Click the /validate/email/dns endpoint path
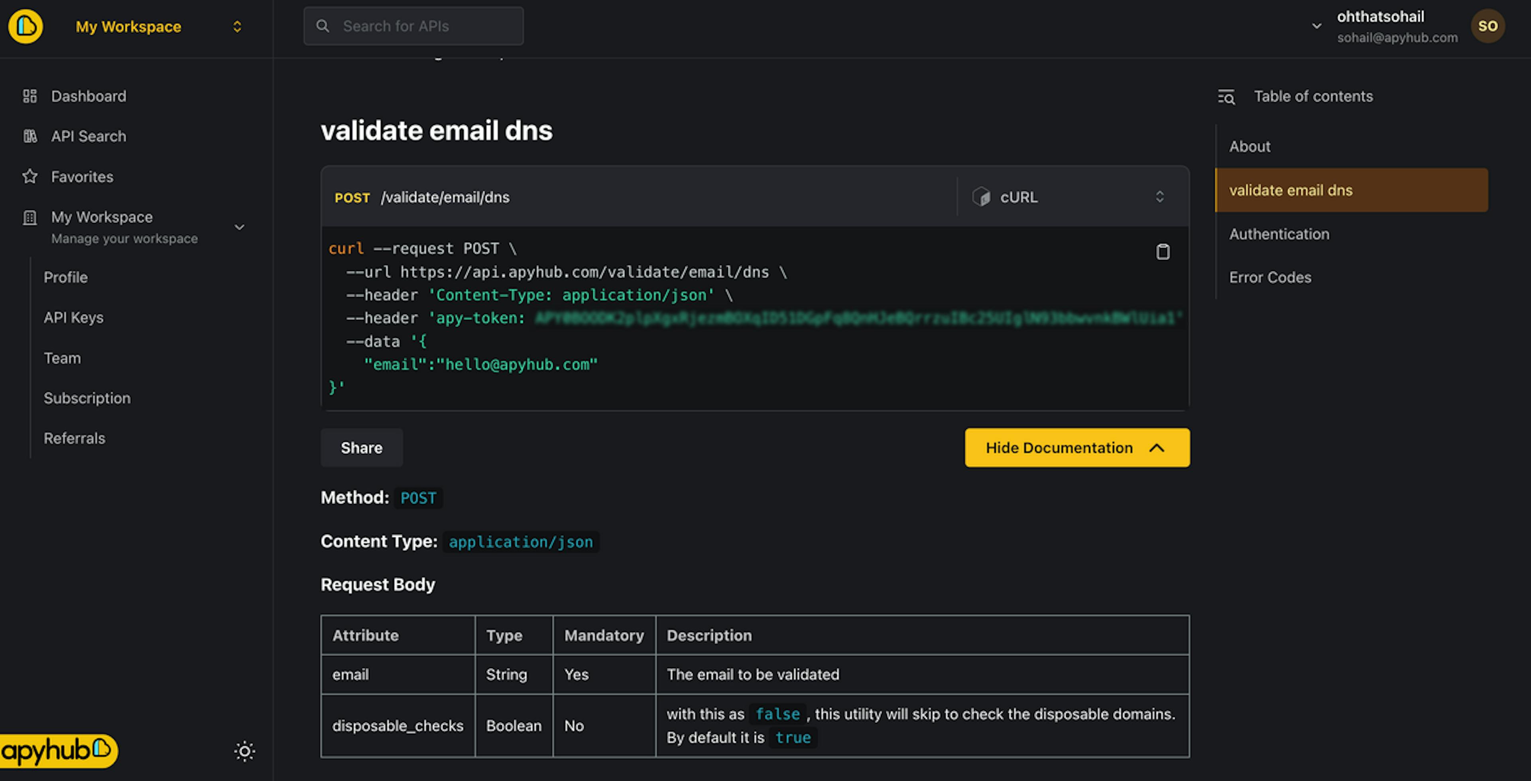 point(445,197)
